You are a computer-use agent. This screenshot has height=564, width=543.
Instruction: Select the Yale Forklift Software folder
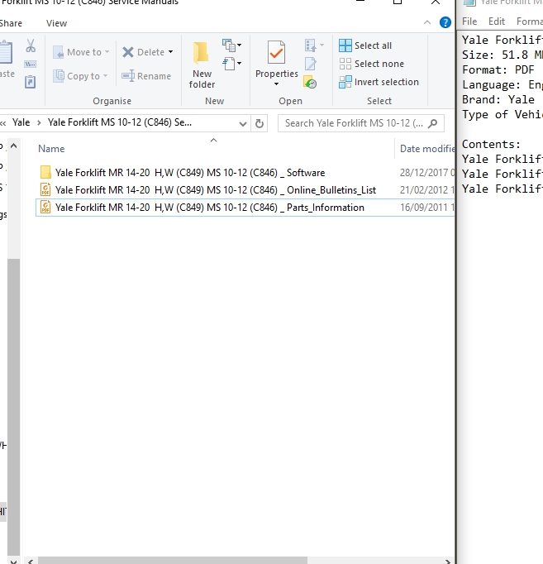point(189,173)
